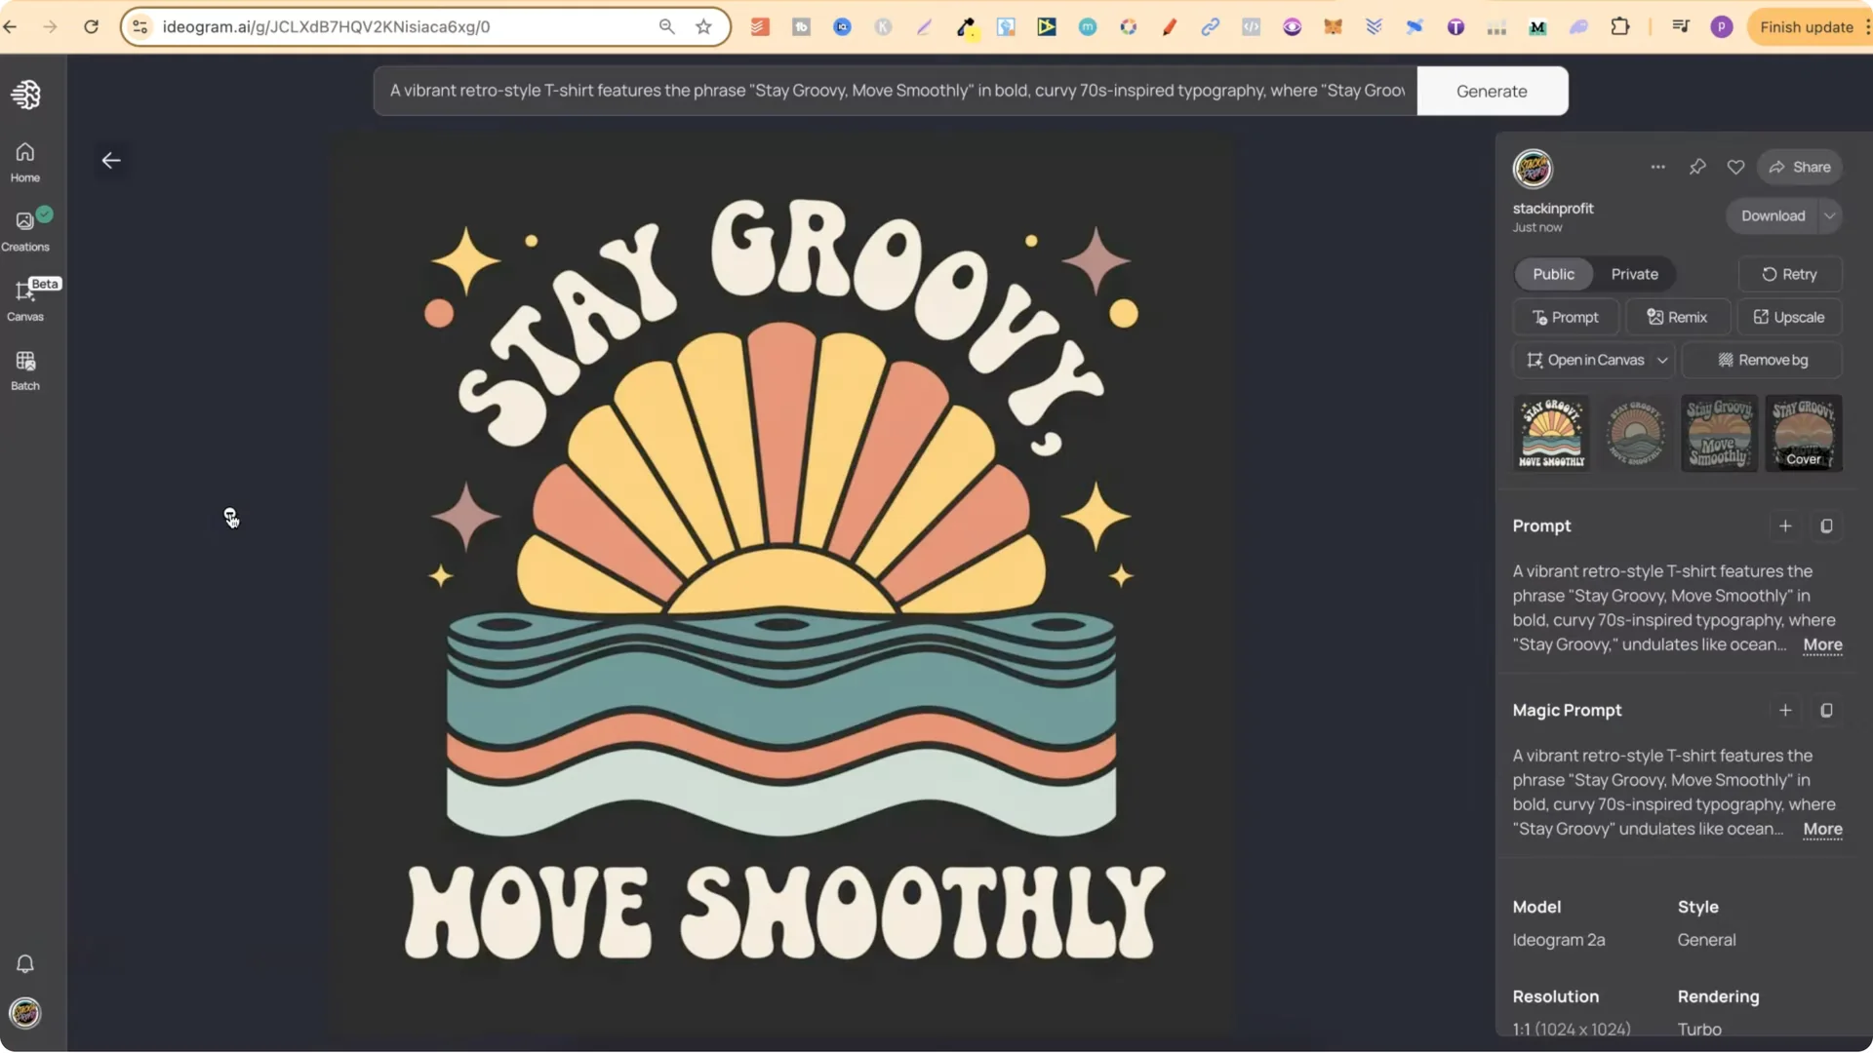
Task: Go to Creations in the sidebar
Action: coord(24,228)
